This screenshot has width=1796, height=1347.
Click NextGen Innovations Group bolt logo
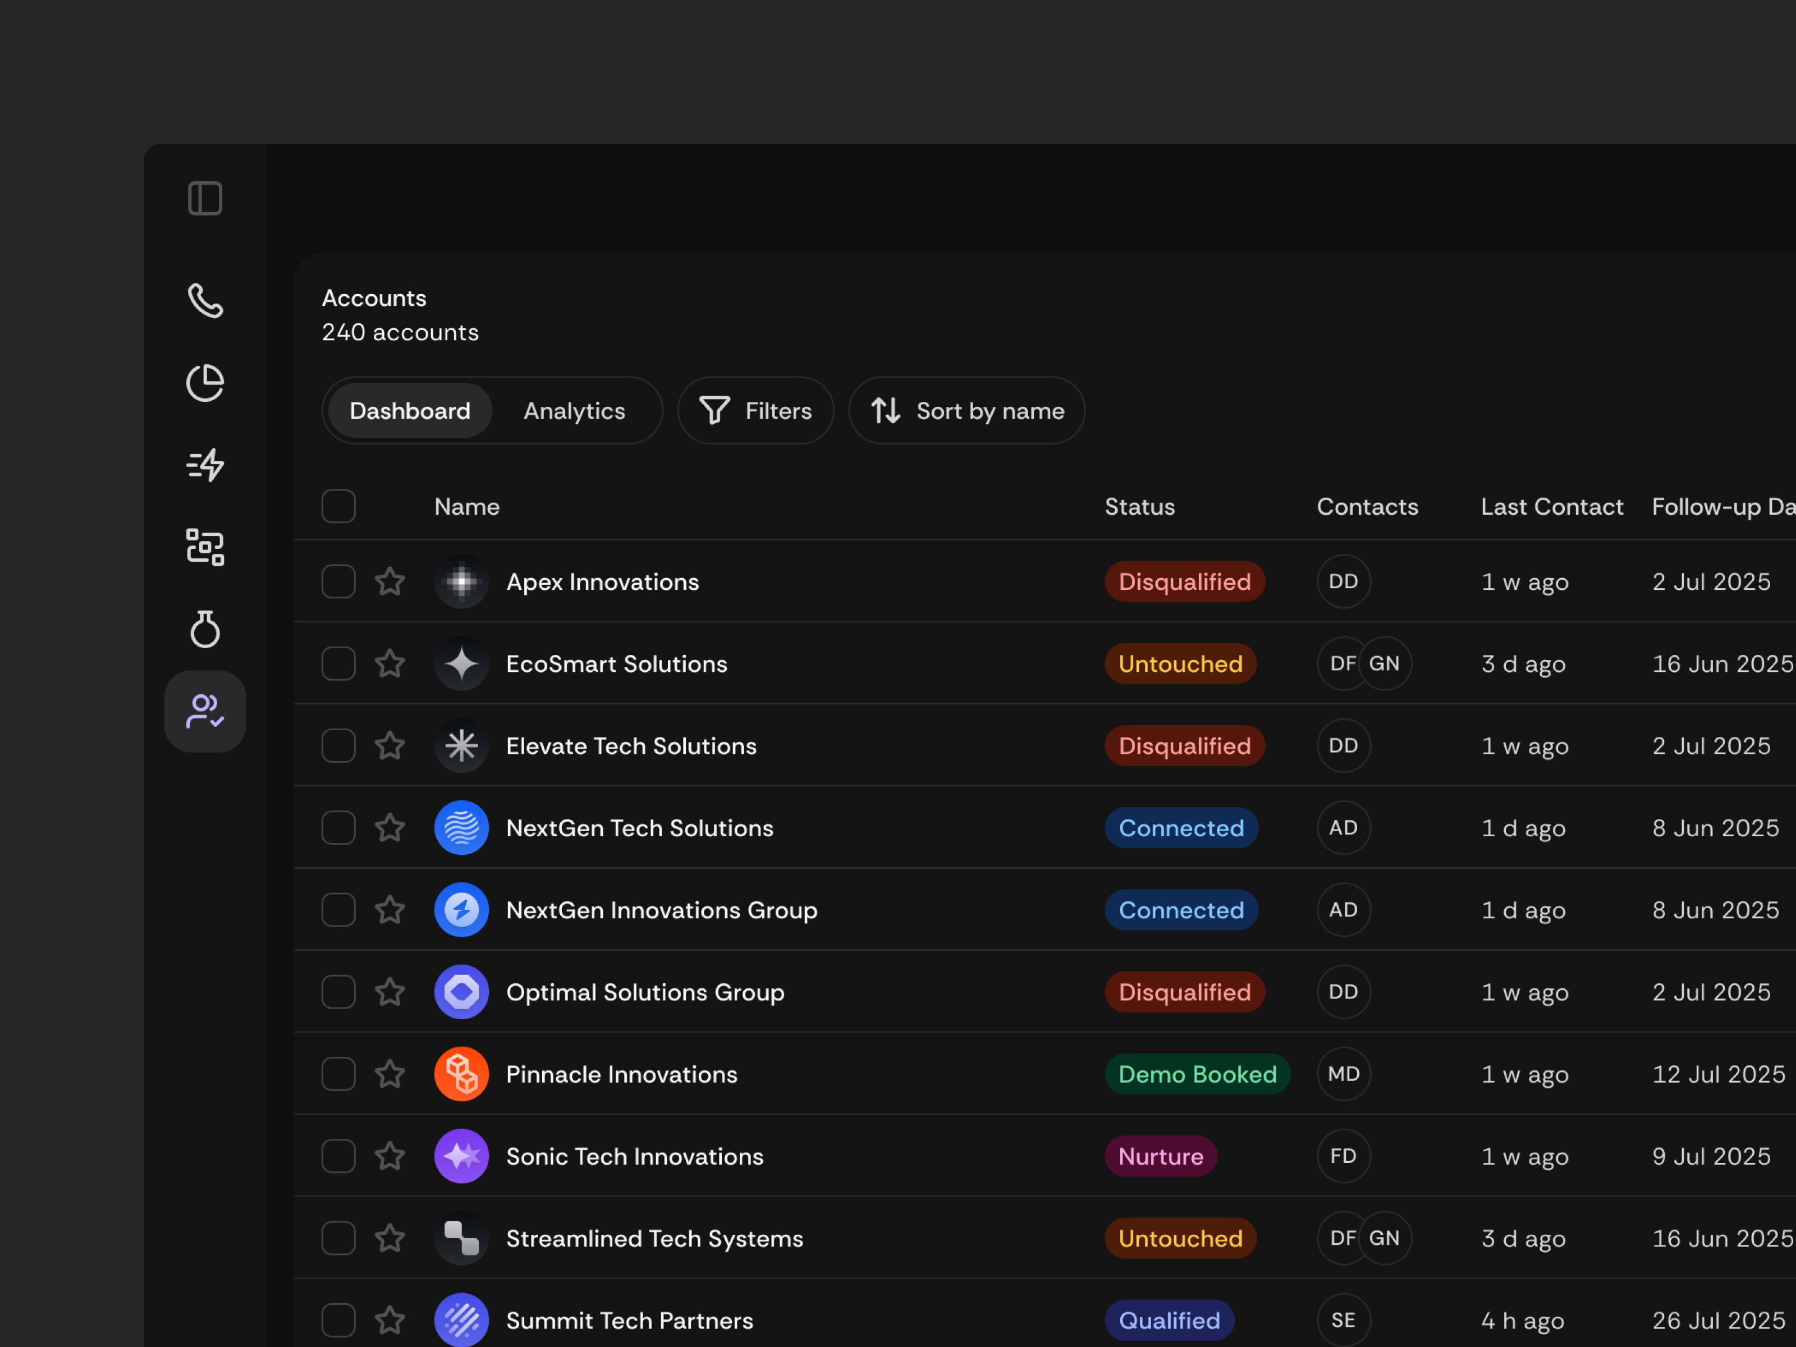[461, 909]
